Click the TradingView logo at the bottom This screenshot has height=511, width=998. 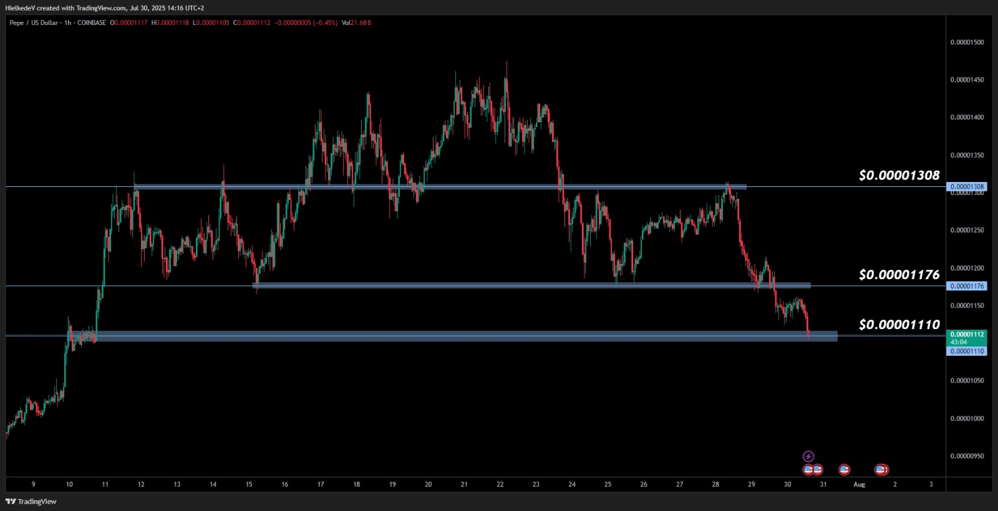[31, 502]
